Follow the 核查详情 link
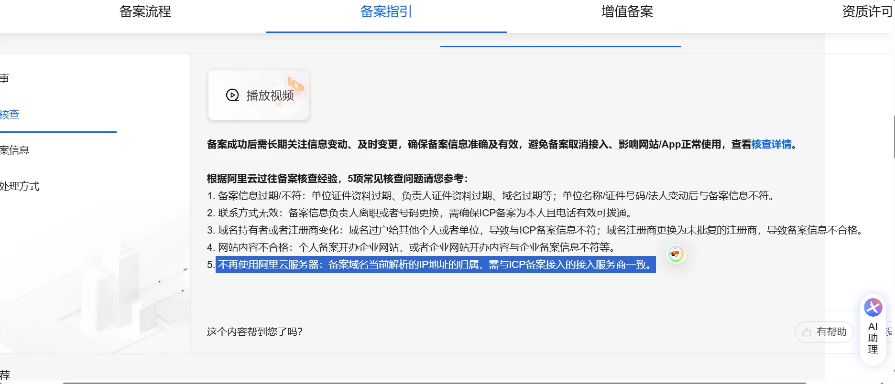This screenshot has width=895, height=384. pyautogui.click(x=771, y=144)
